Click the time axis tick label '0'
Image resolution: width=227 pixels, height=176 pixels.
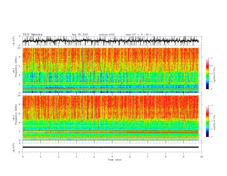click(x=23, y=157)
